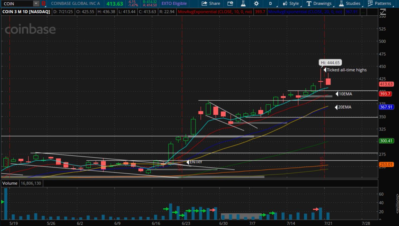Open the Patterns menu
The height and width of the screenshot is (226, 399).
(379, 4)
